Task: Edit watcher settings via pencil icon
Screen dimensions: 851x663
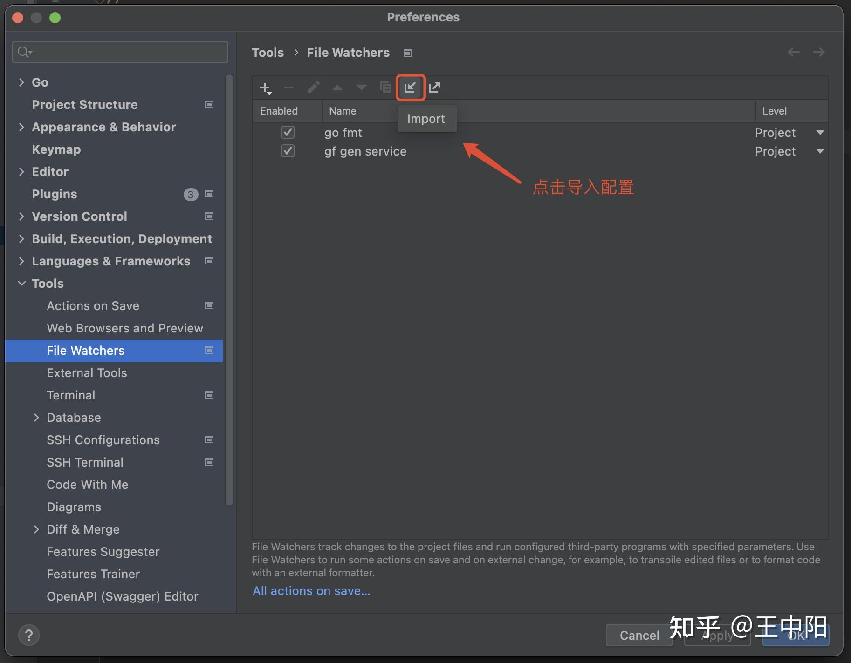Action: click(x=313, y=88)
